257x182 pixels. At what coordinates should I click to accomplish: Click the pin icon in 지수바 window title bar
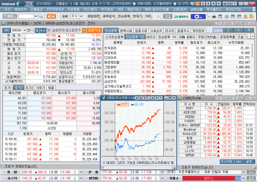point(237,98)
